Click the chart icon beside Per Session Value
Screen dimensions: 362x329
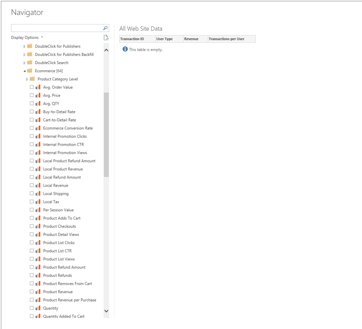(x=38, y=210)
